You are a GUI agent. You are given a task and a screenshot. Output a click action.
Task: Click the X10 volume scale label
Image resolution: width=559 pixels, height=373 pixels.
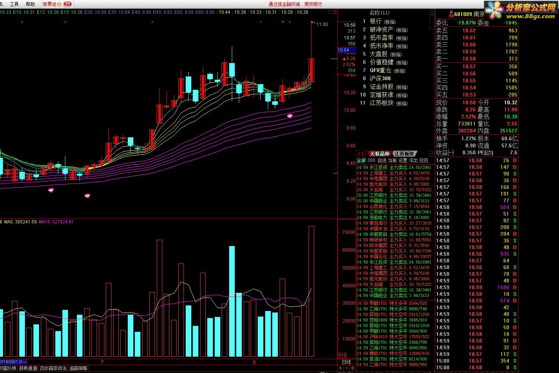[342, 355]
